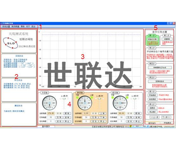This screenshot has height=143, width=176.
Task: Click 定位 button in 极化轴 panel
Action: (130, 121)
